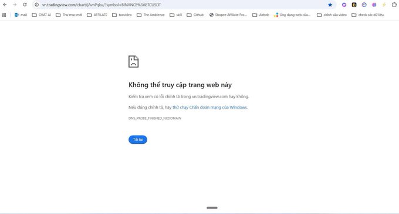Open the taovideo bookmark folder
This screenshot has height=214, width=399.
122,15
